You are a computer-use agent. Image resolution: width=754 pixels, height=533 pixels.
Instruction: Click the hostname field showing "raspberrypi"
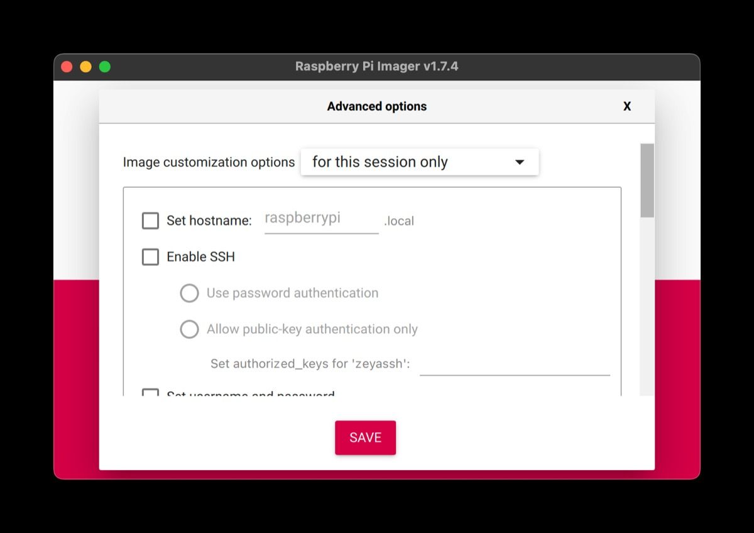click(x=320, y=219)
